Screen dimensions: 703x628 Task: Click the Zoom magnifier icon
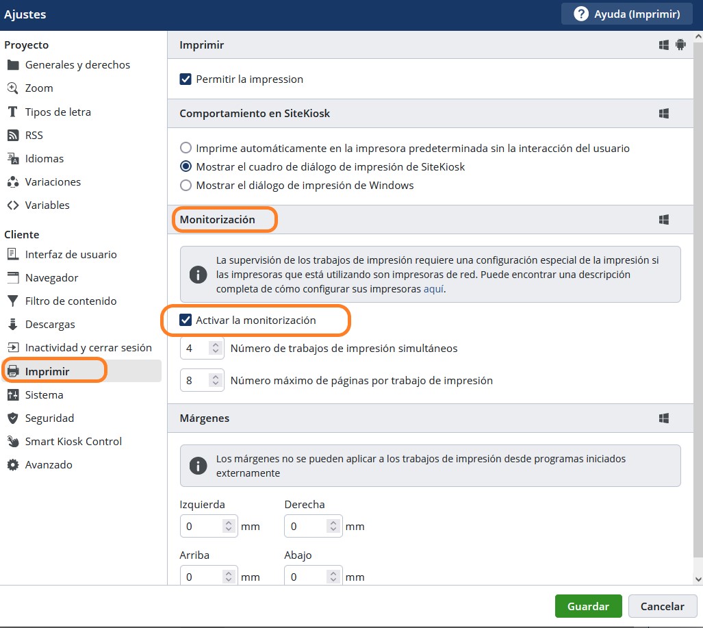[x=12, y=88]
